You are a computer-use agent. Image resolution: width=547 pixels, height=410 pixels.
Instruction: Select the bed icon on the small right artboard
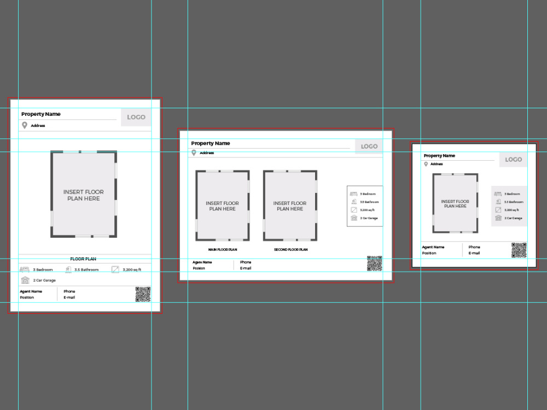[x=498, y=194]
